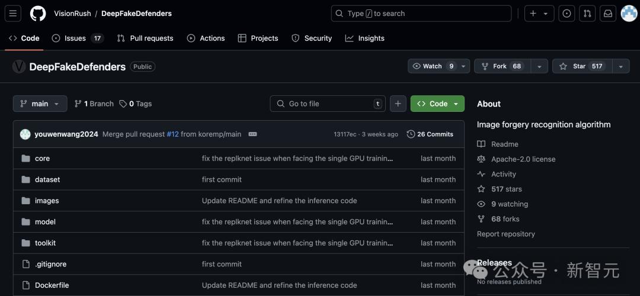Open the Fork options dropdown arrow
Screen dimensions: 640x296
pyautogui.click(x=539, y=66)
